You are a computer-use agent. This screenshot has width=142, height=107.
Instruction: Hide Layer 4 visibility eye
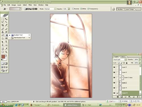tap(114, 88)
